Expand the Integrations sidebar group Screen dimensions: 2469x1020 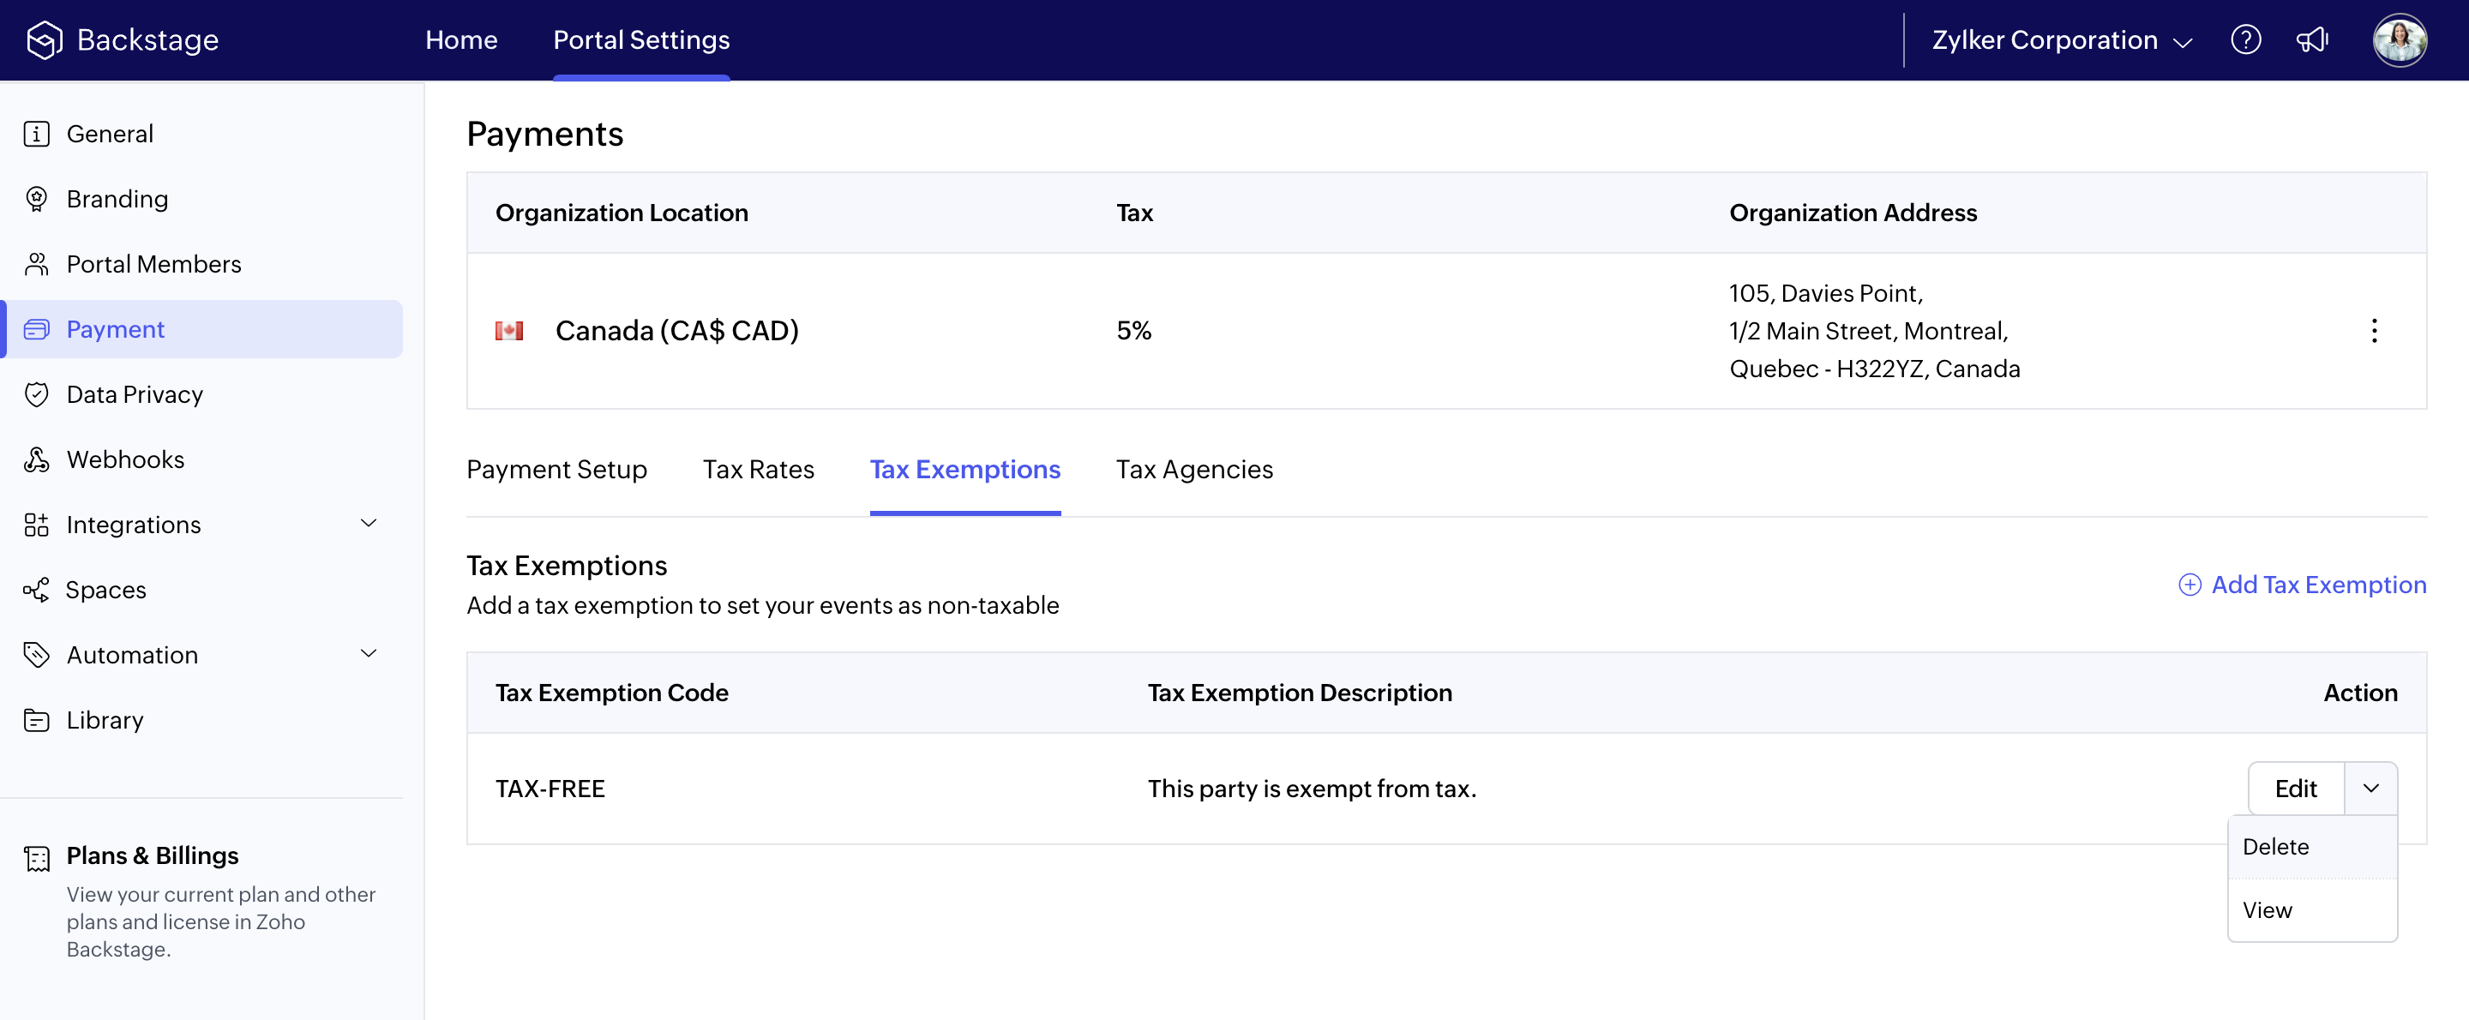[368, 524]
